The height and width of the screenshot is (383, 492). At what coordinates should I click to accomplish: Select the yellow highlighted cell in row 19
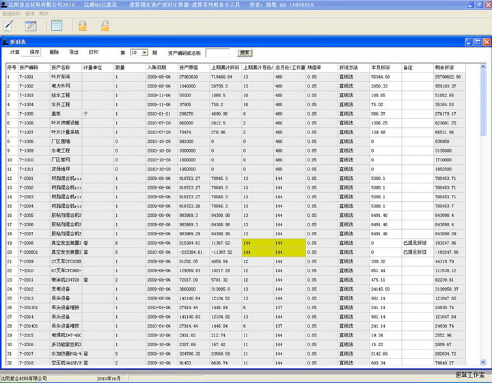[x=258, y=243]
